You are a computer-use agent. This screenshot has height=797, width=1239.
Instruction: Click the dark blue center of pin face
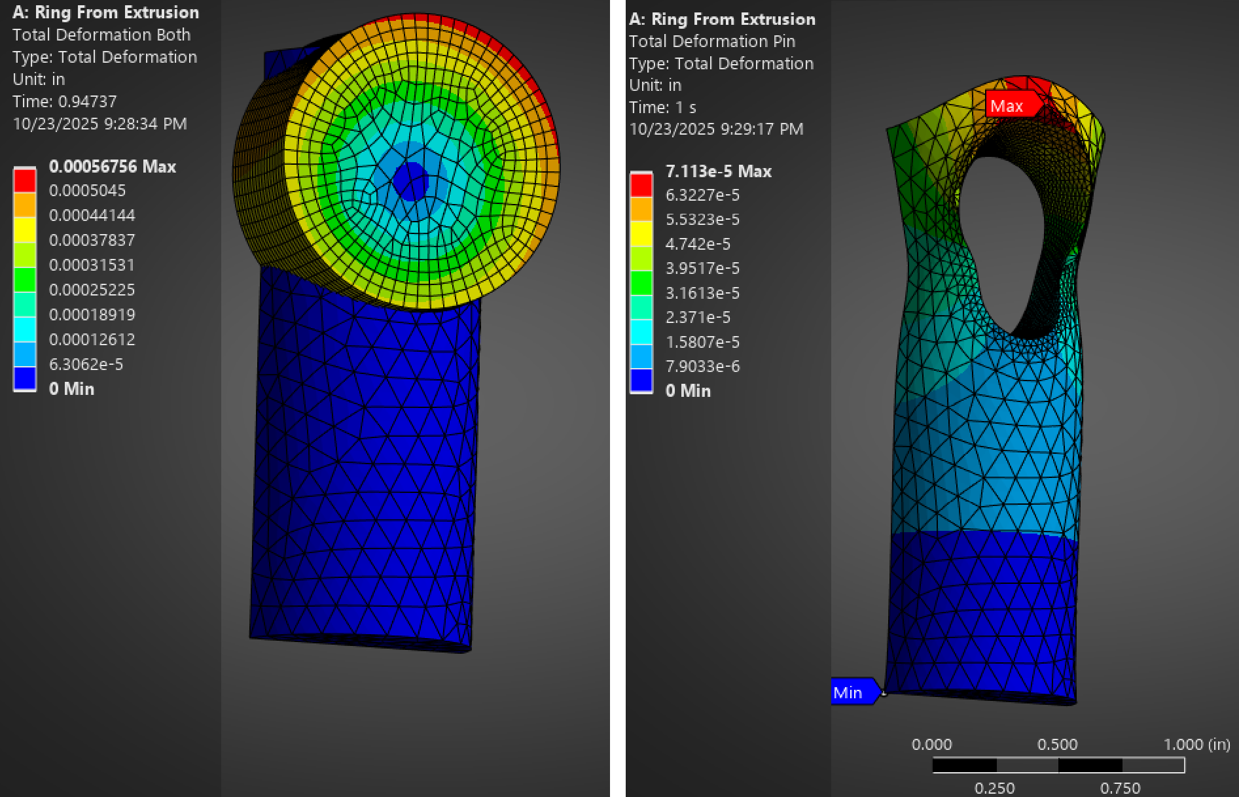[x=411, y=182]
